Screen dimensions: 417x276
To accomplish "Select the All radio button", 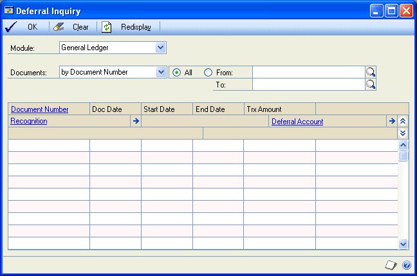I will point(176,72).
